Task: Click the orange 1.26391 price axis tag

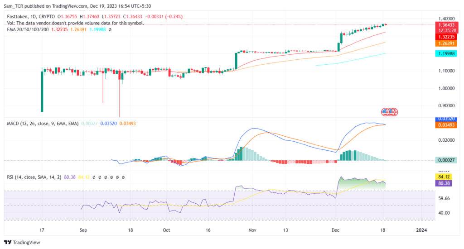Action: click(x=446, y=43)
